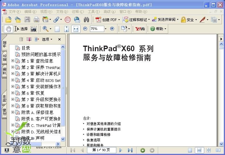This screenshot has width=225, height=155.
Task: Open the 预防问题的基本提示 bookmark
Action: click(41, 54)
